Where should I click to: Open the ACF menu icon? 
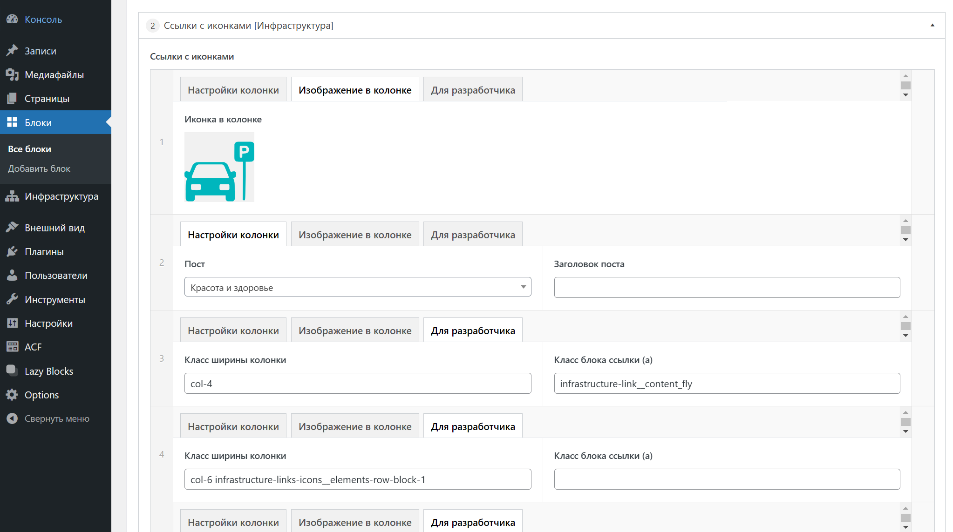pyautogui.click(x=12, y=347)
